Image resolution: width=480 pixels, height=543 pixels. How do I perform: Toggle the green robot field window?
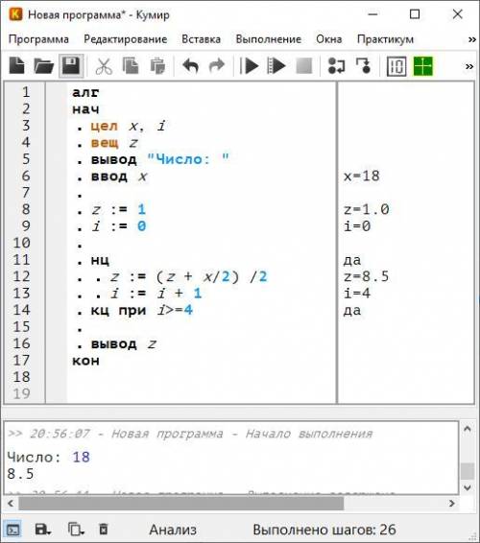422,66
